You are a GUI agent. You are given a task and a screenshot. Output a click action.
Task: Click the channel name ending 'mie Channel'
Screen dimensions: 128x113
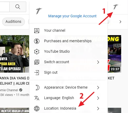pos(9,90)
